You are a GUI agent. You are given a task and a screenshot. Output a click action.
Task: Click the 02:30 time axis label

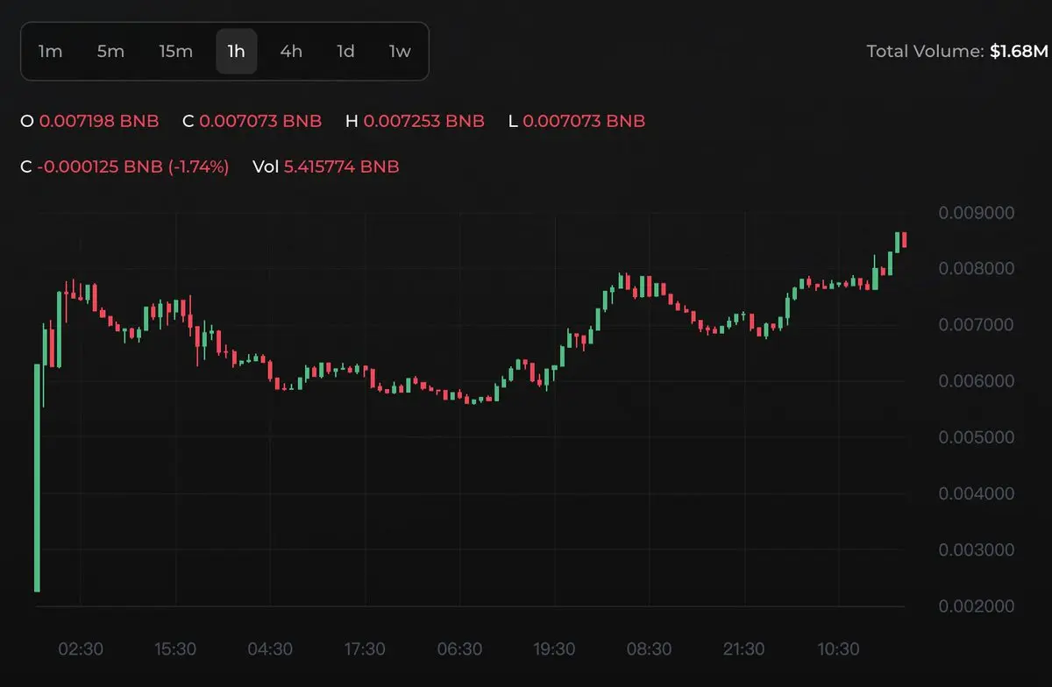point(81,649)
